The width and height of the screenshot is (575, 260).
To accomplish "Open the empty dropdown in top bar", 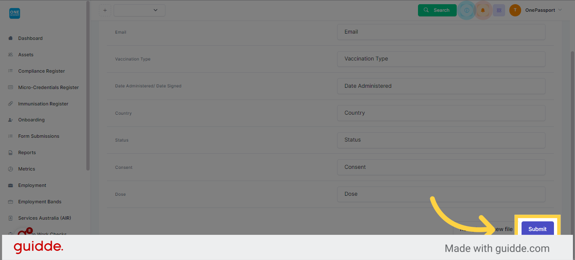I will pyautogui.click(x=139, y=10).
